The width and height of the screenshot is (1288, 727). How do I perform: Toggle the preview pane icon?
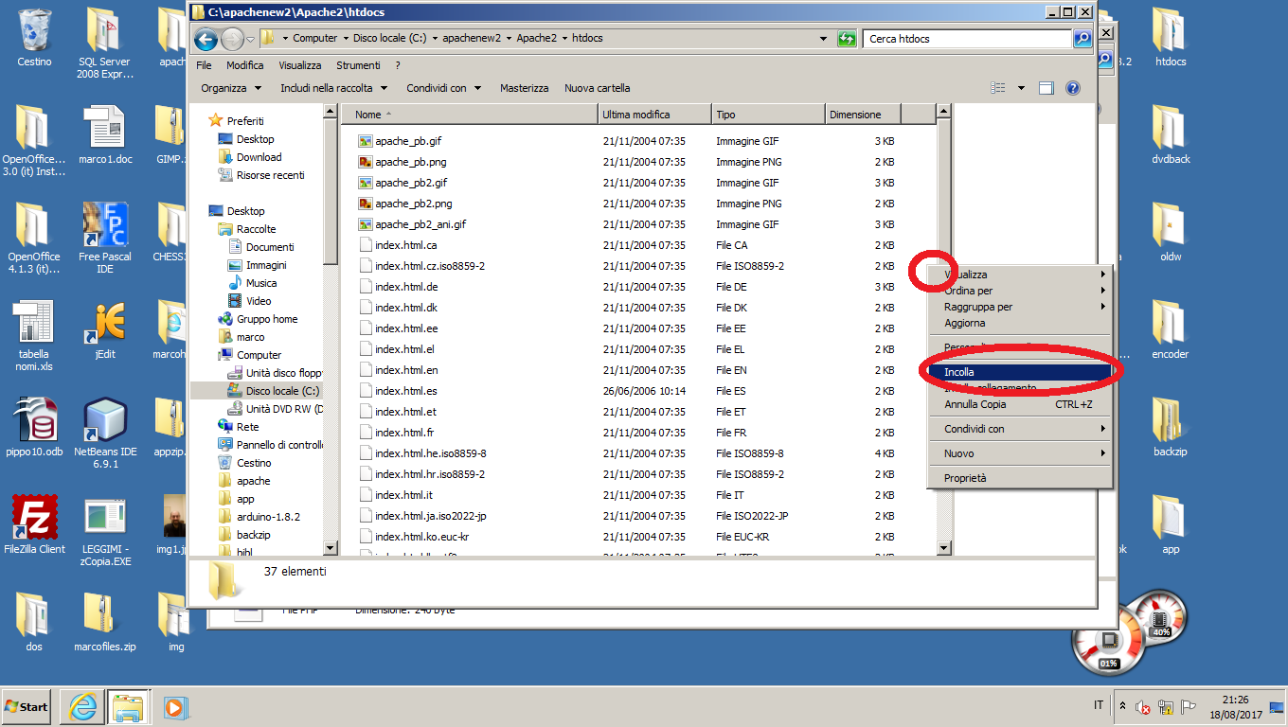point(1046,88)
